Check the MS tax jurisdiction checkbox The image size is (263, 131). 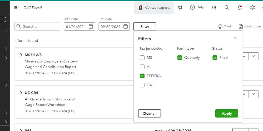142,58
